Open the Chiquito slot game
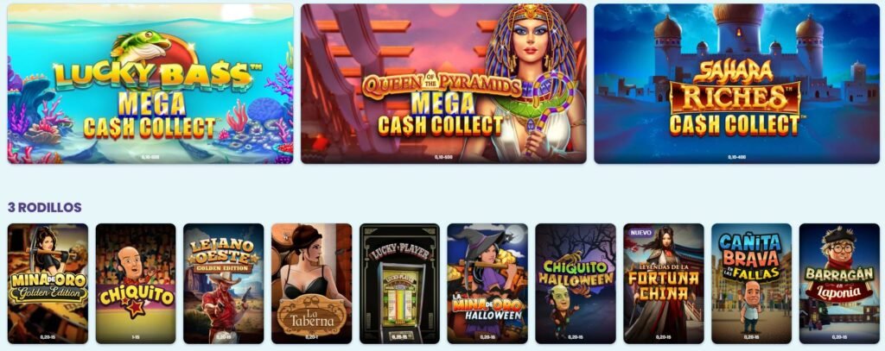885x351 pixels. pos(136,284)
